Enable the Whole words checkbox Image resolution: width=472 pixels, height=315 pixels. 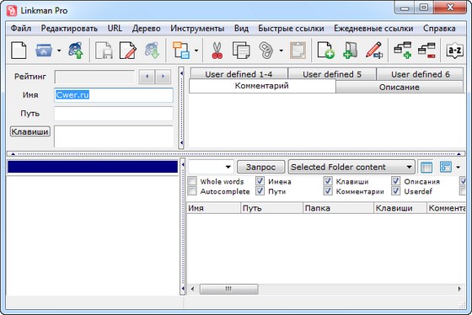(192, 181)
